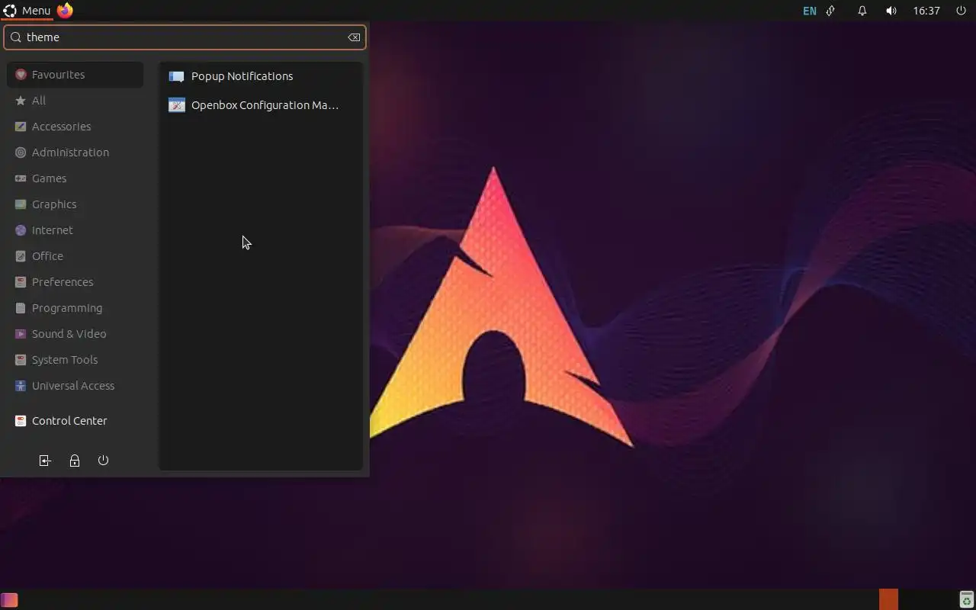Click the log out icon in menu
Image resolution: width=976 pixels, height=610 pixels.
pyautogui.click(x=45, y=461)
